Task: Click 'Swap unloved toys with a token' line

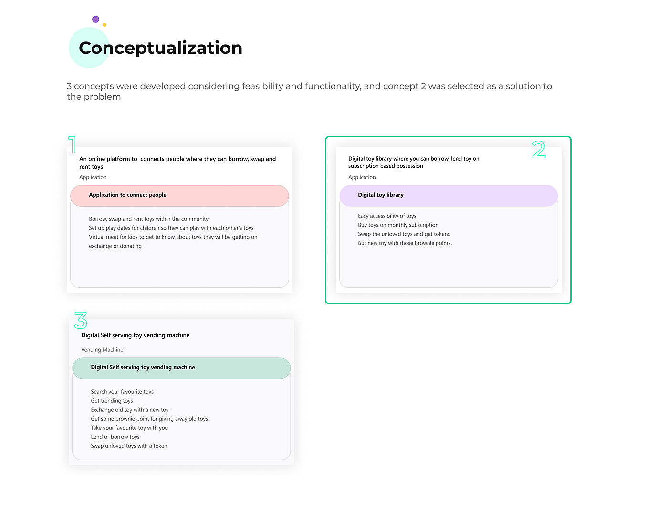Action: tap(129, 446)
